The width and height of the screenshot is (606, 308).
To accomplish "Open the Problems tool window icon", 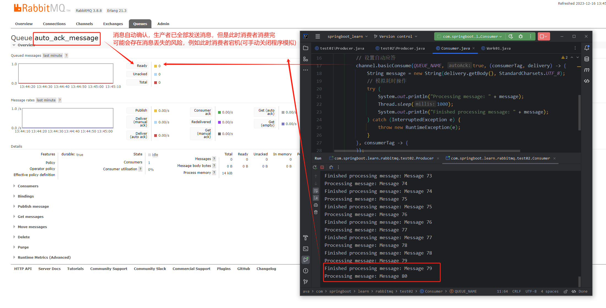I will point(306,271).
